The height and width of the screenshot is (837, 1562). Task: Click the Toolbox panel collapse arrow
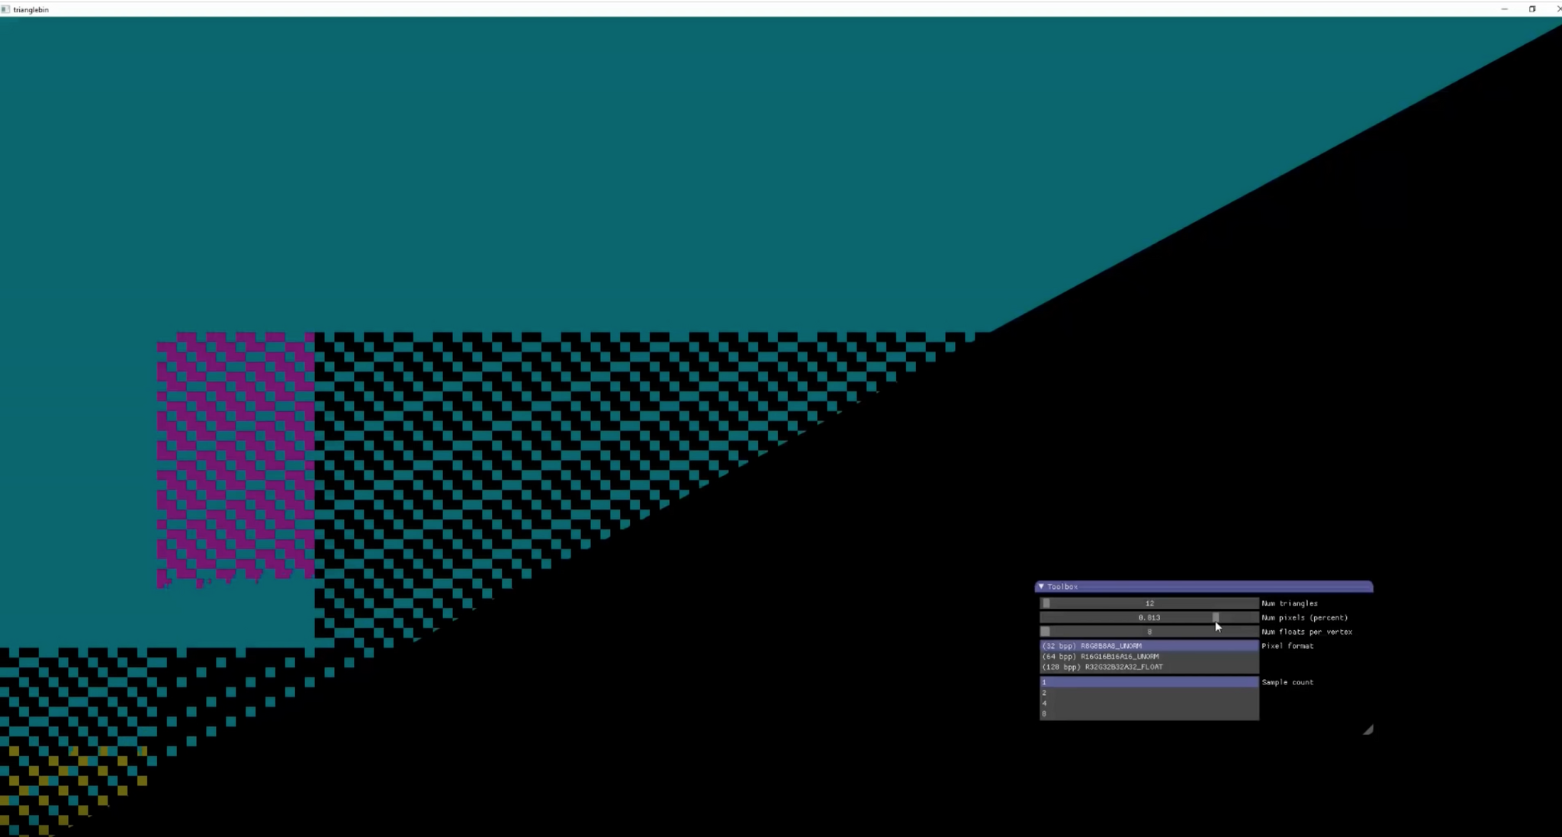1041,586
